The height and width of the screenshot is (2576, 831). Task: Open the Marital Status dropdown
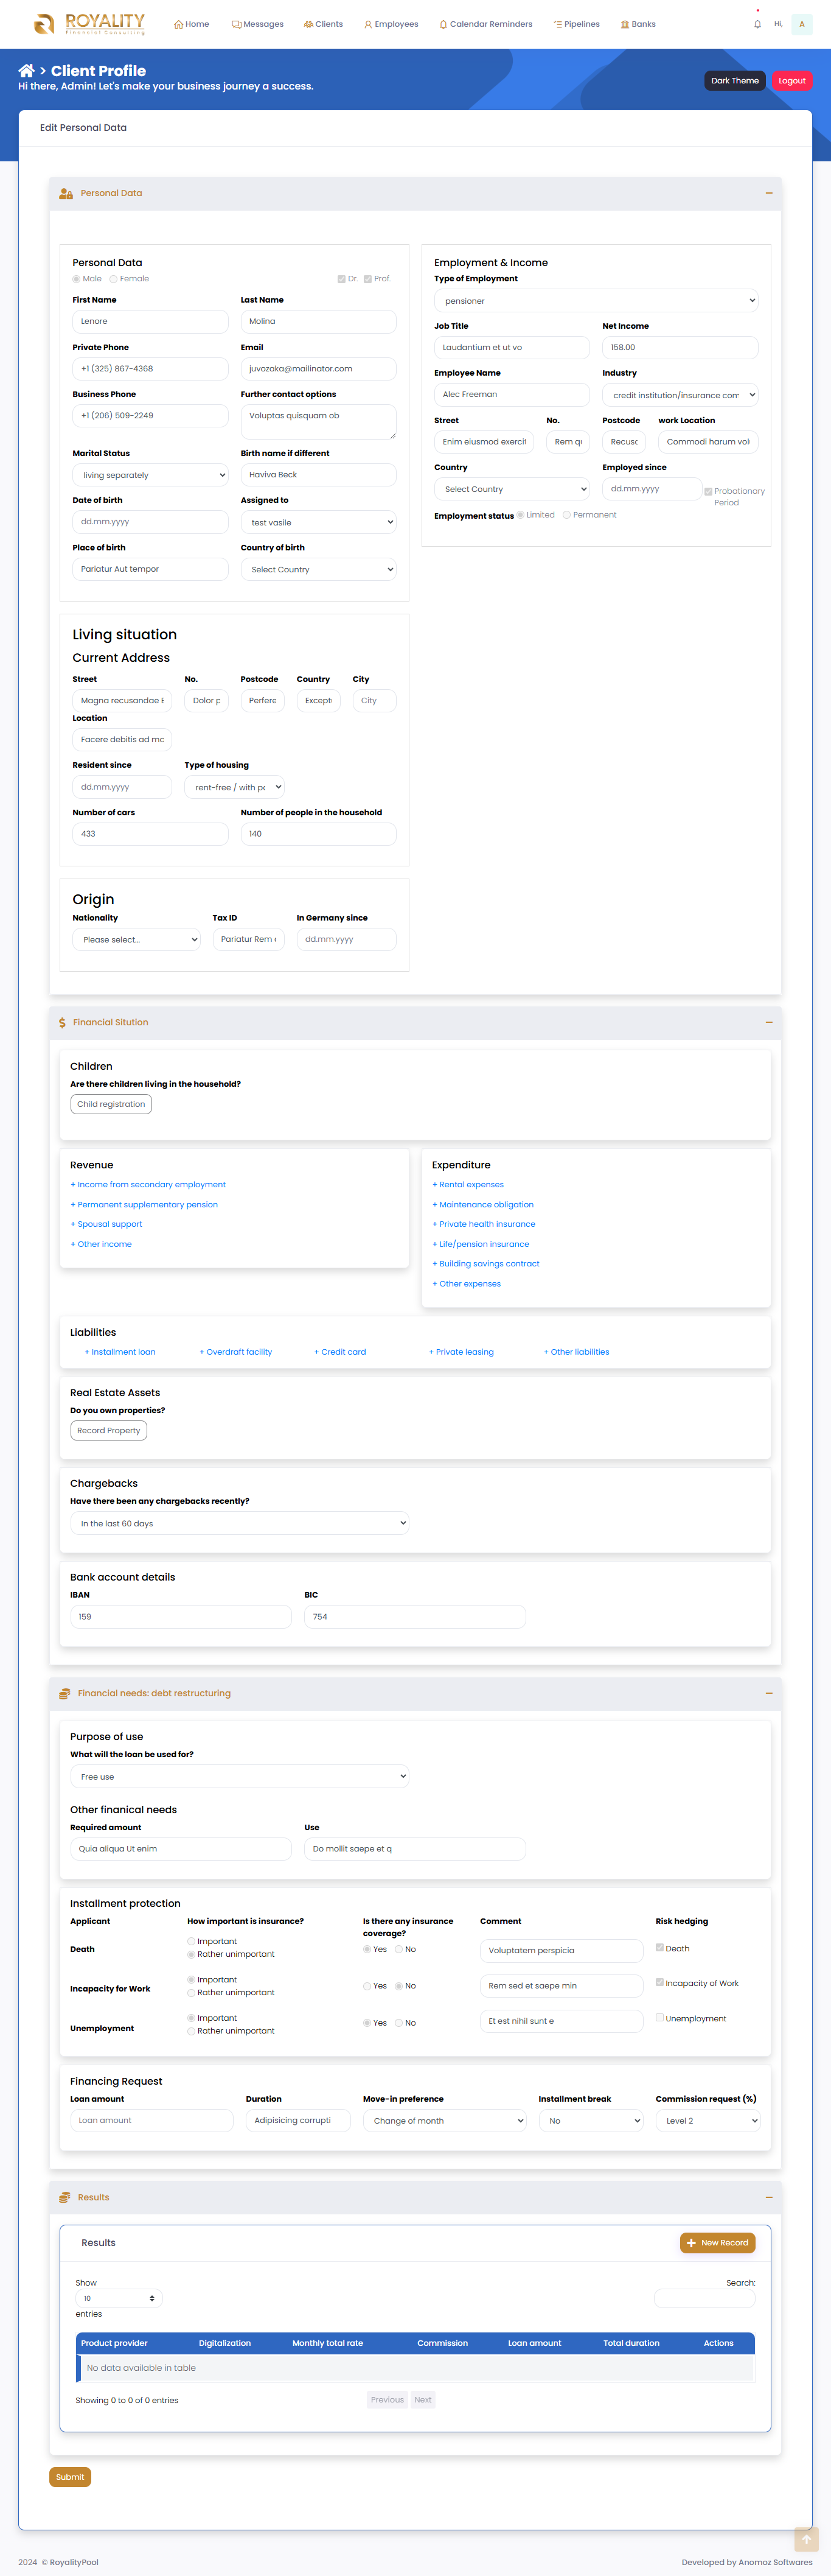point(150,475)
